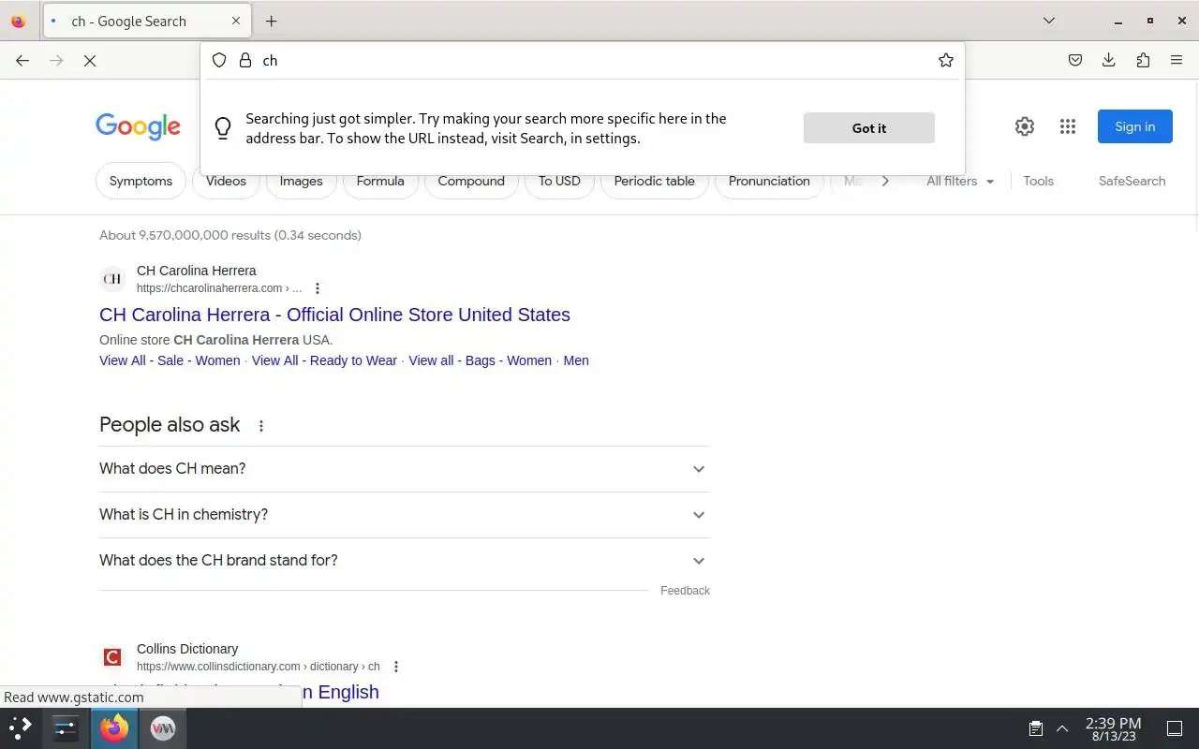Show more filter chips arrow
This screenshot has width=1199, height=749.
[884, 181]
